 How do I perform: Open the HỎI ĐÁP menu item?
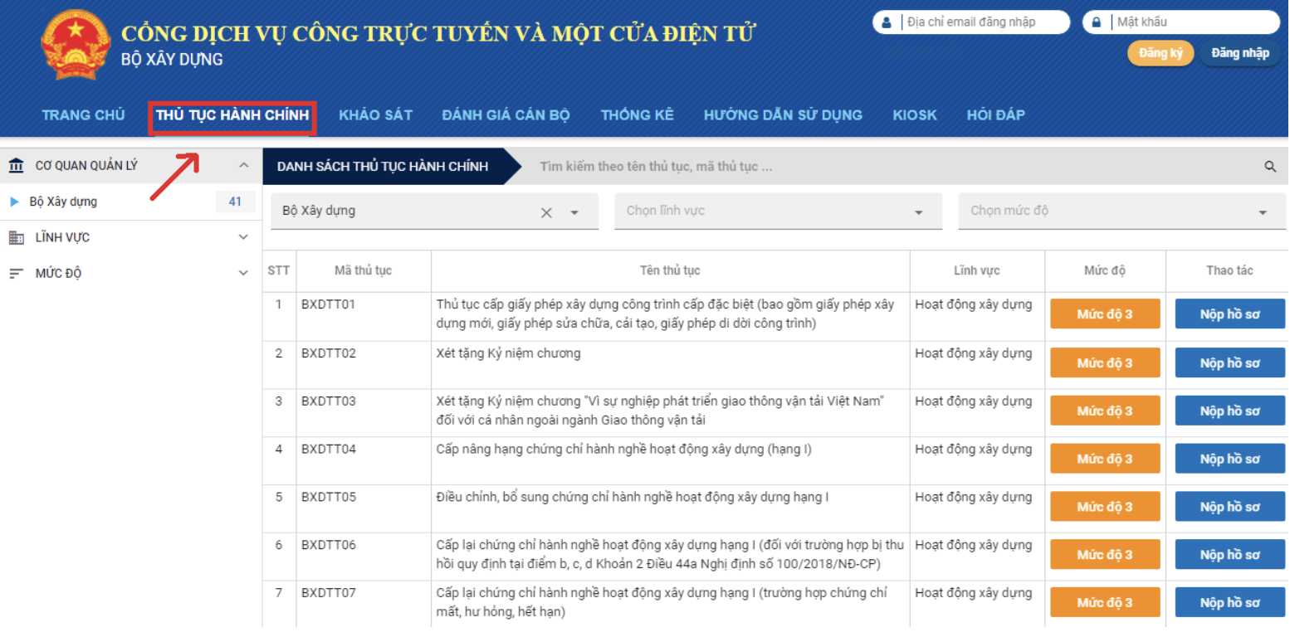(x=996, y=115)
